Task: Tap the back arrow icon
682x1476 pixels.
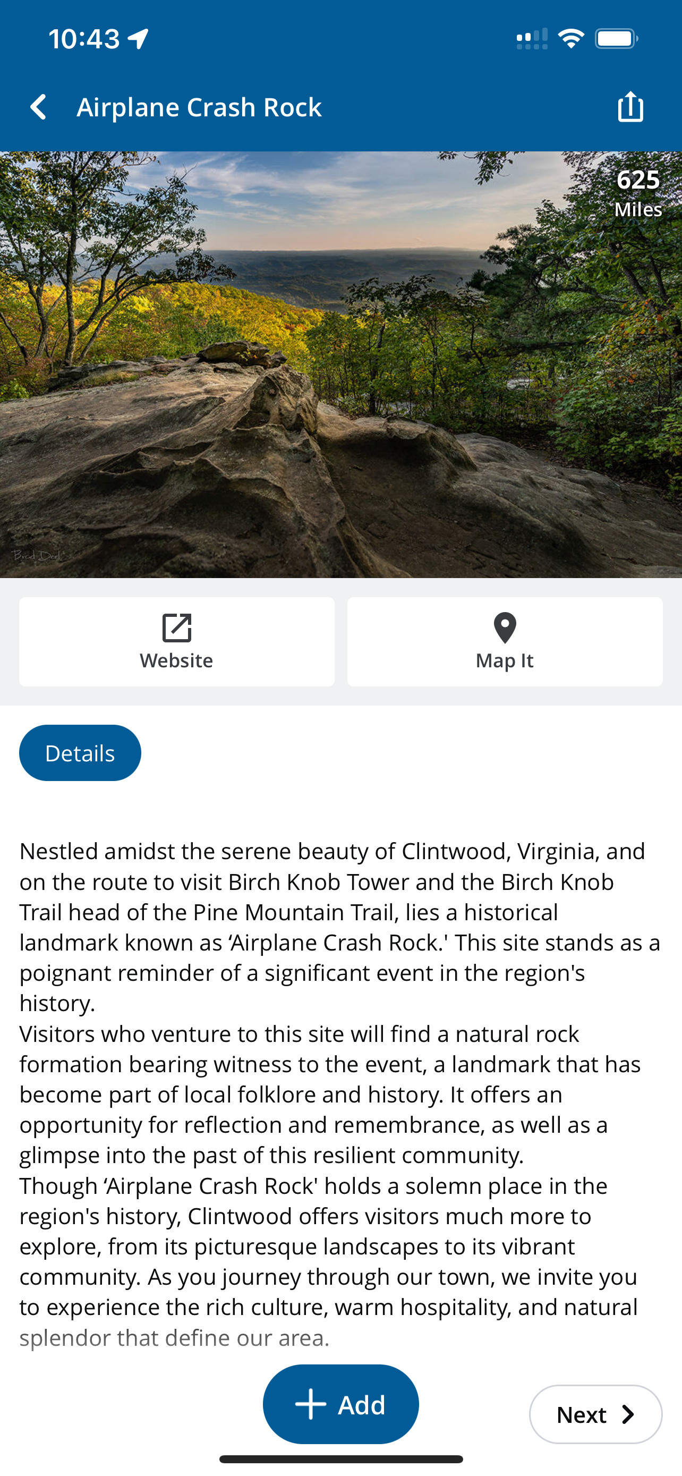Action: tap(38, 107)
